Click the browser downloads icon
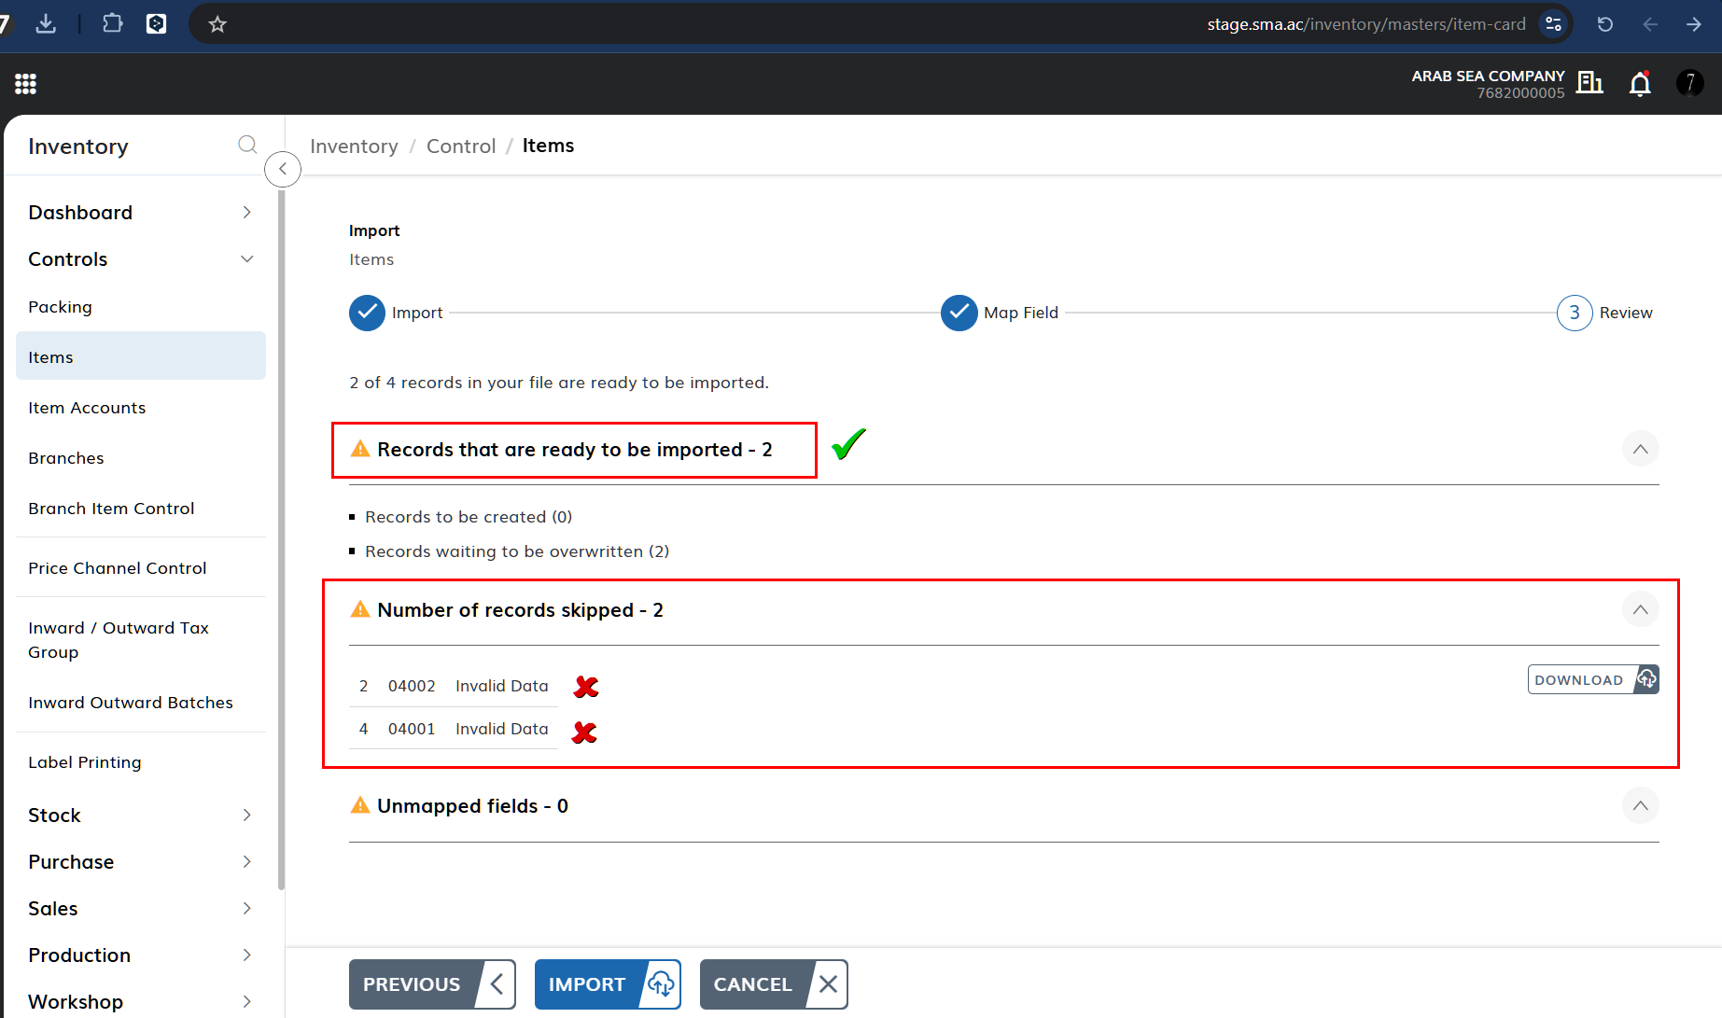 click(x=46, y=23)
